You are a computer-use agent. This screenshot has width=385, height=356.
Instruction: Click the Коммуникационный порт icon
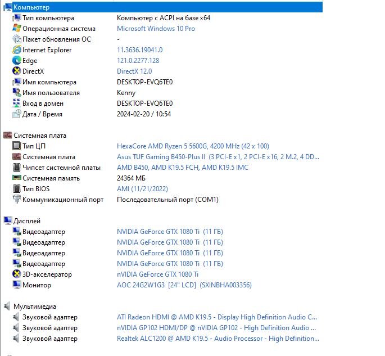17,200
